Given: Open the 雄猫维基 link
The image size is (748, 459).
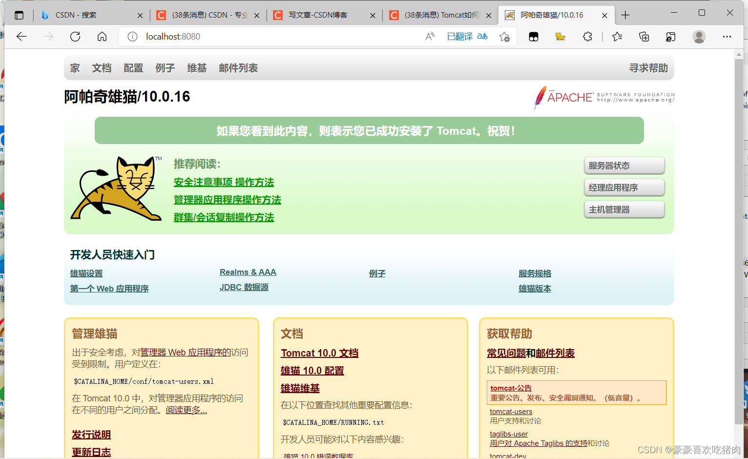Looking at the screenshot, I should [x=300, y=388].
